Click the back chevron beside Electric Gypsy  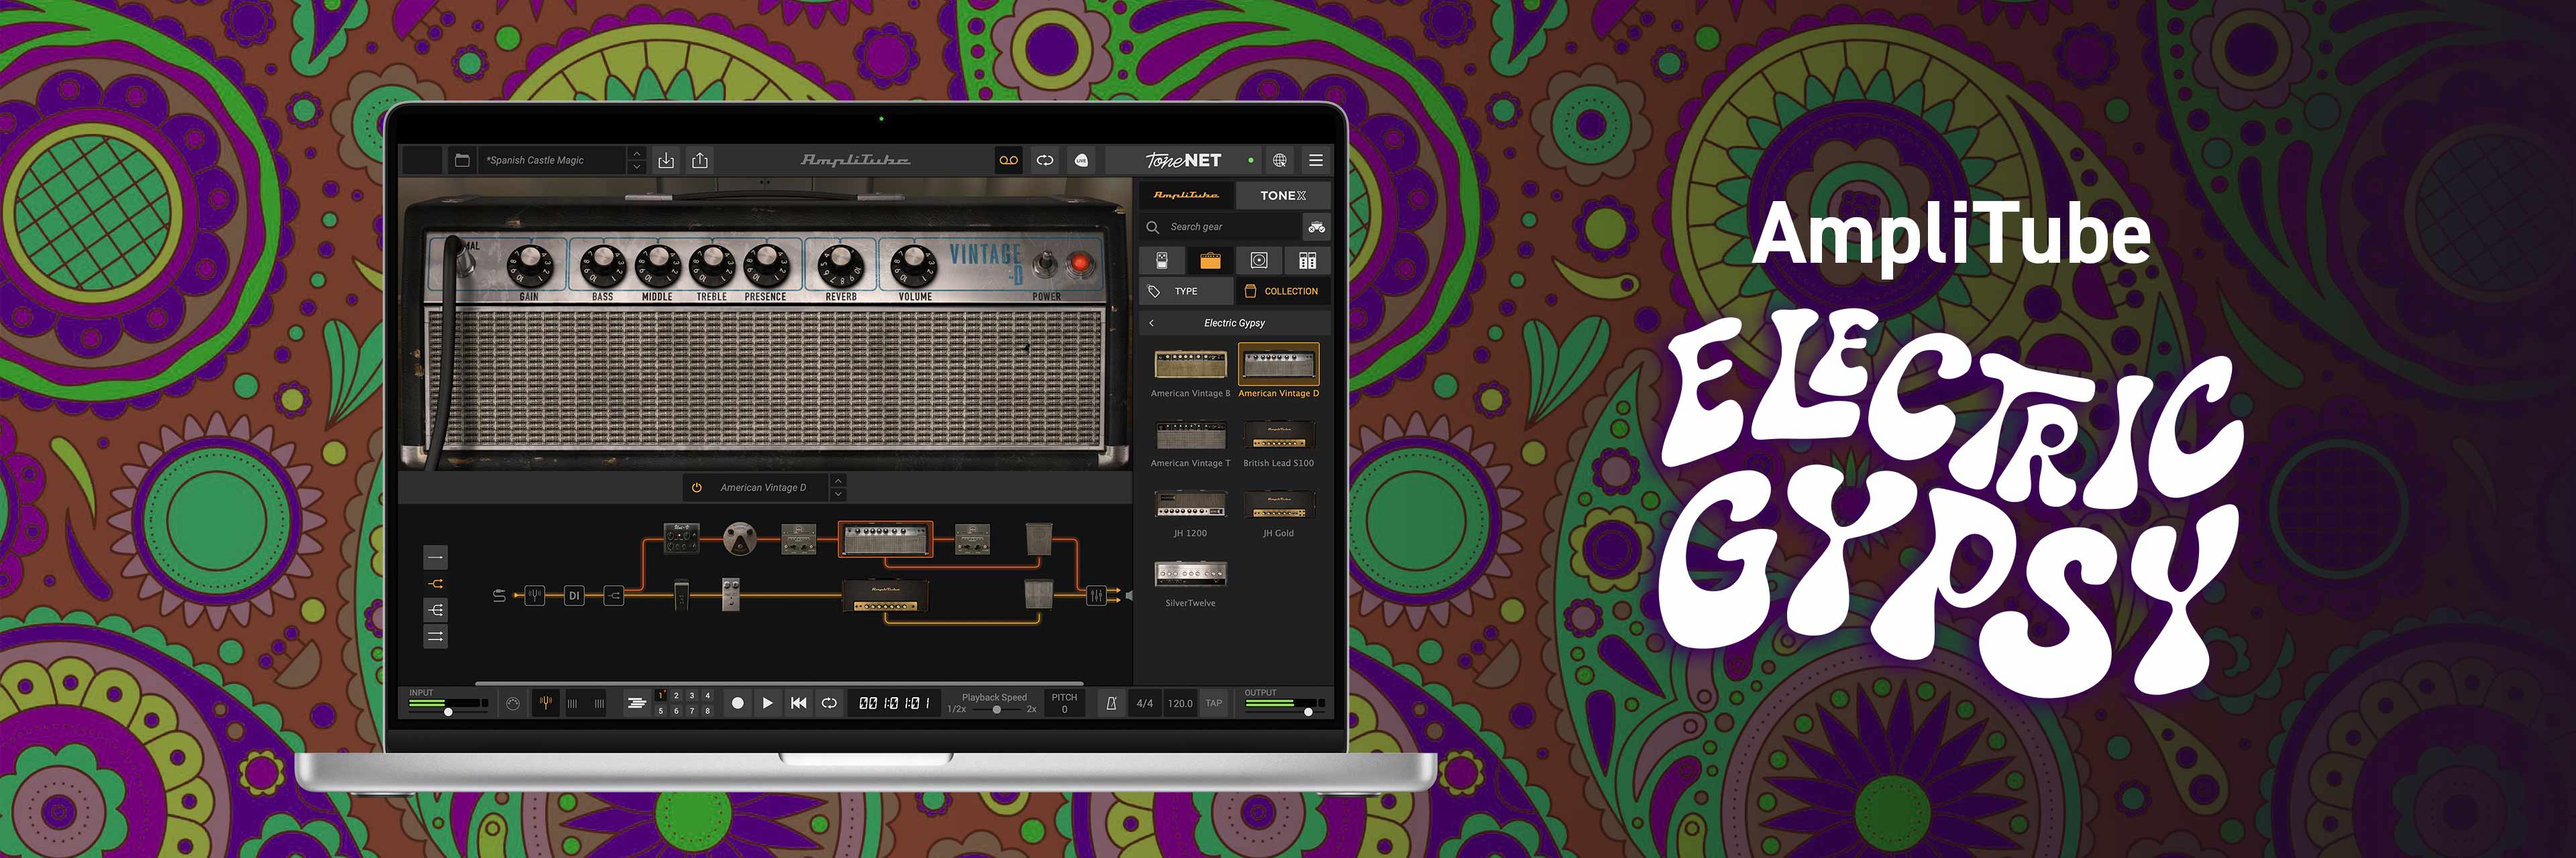(x=1152, y=322)
